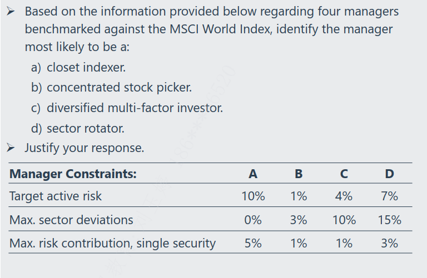Image resolution: width=427 pixels, height=278 pixels.
Task: Click Manager C's 4% target active risk
Action: click(x=344, y=196)
